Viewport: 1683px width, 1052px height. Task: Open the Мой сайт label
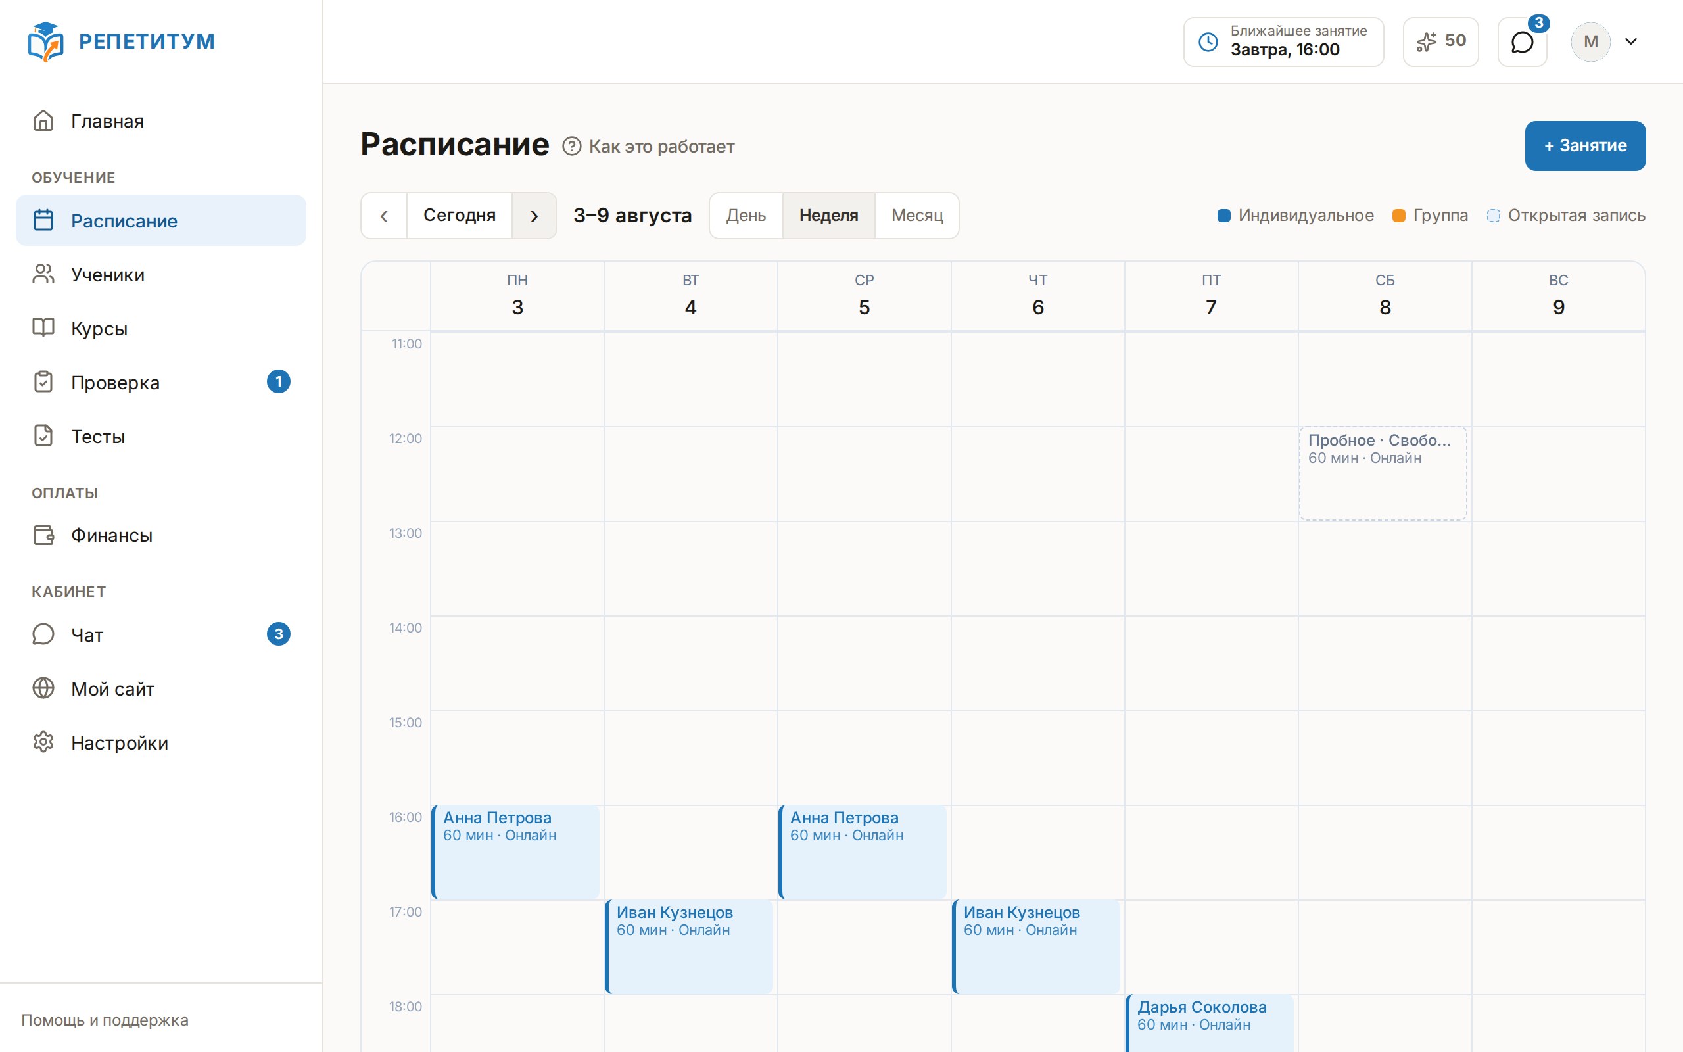point(112,689)
